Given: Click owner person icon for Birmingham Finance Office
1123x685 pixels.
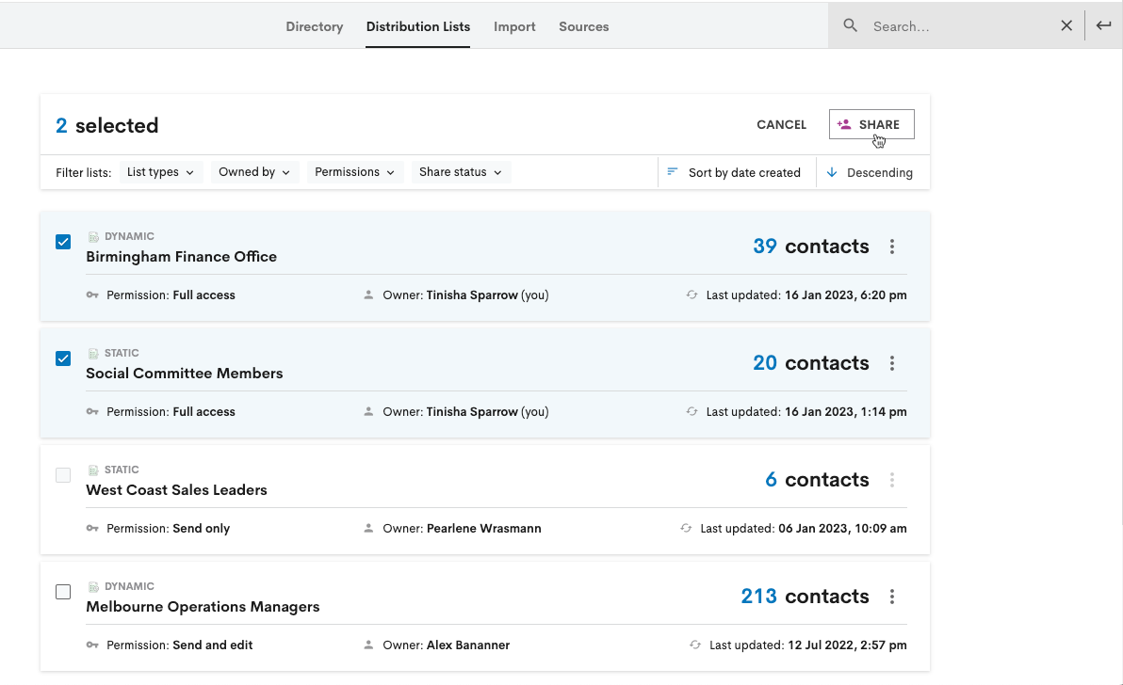Looking at the screenshot, I should pyautogui.click(x=368, y=295).
